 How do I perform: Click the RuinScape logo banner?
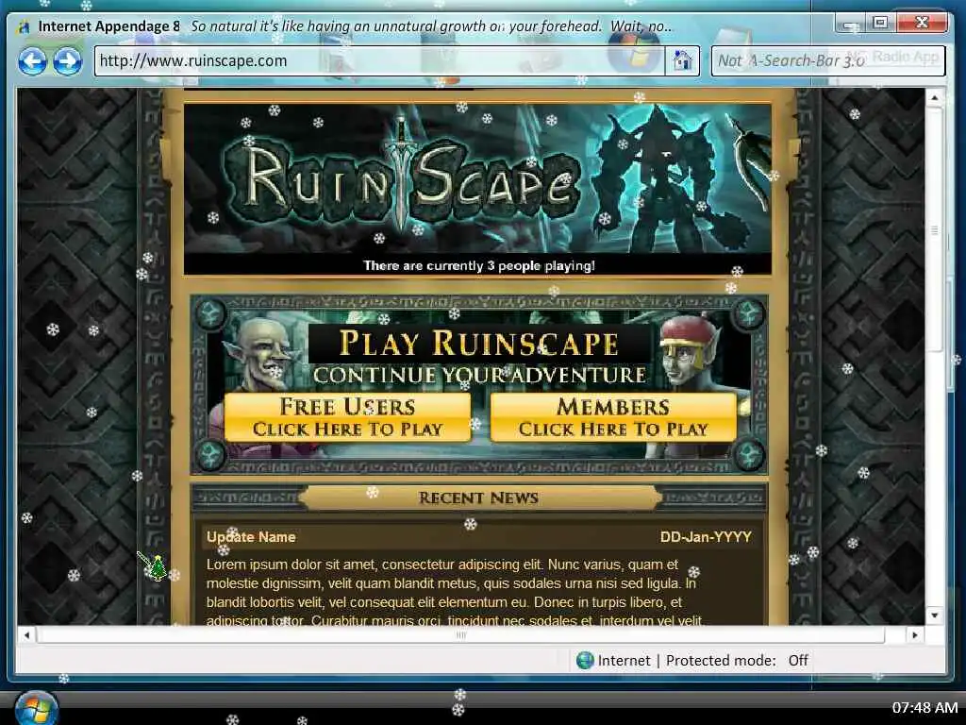tap(404, 178)
